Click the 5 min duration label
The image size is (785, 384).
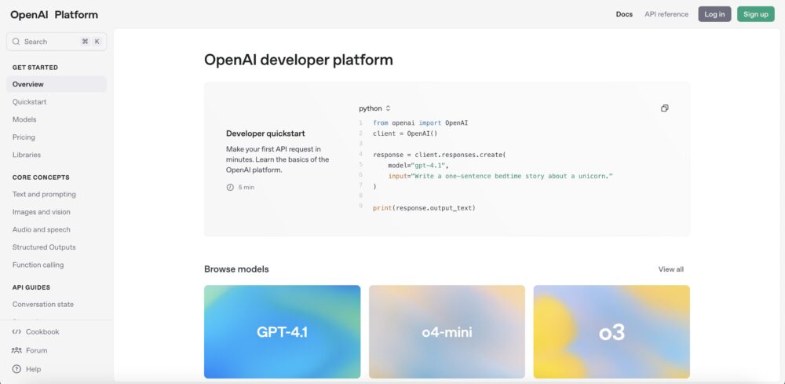pos(246,187)
